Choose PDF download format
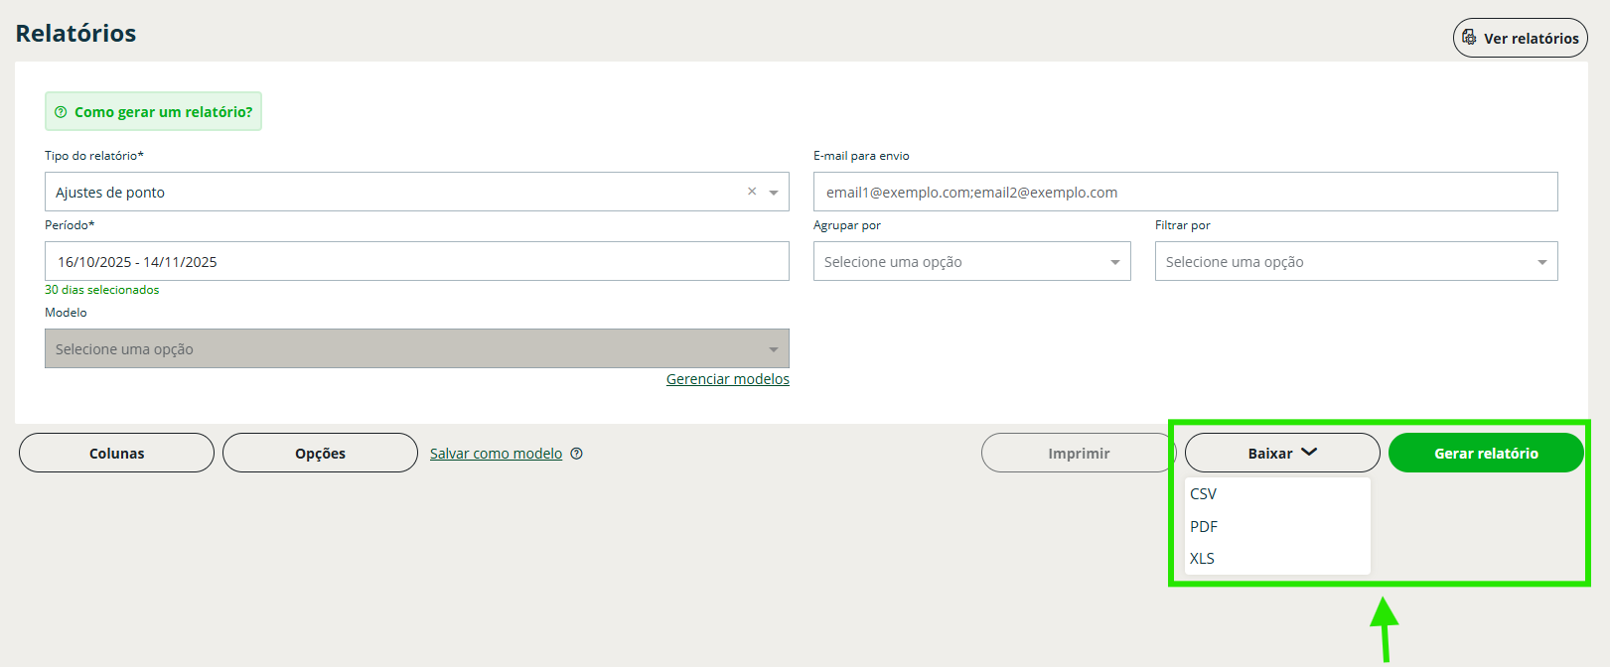This screenshot has height=667, width=1610. 1204,527
